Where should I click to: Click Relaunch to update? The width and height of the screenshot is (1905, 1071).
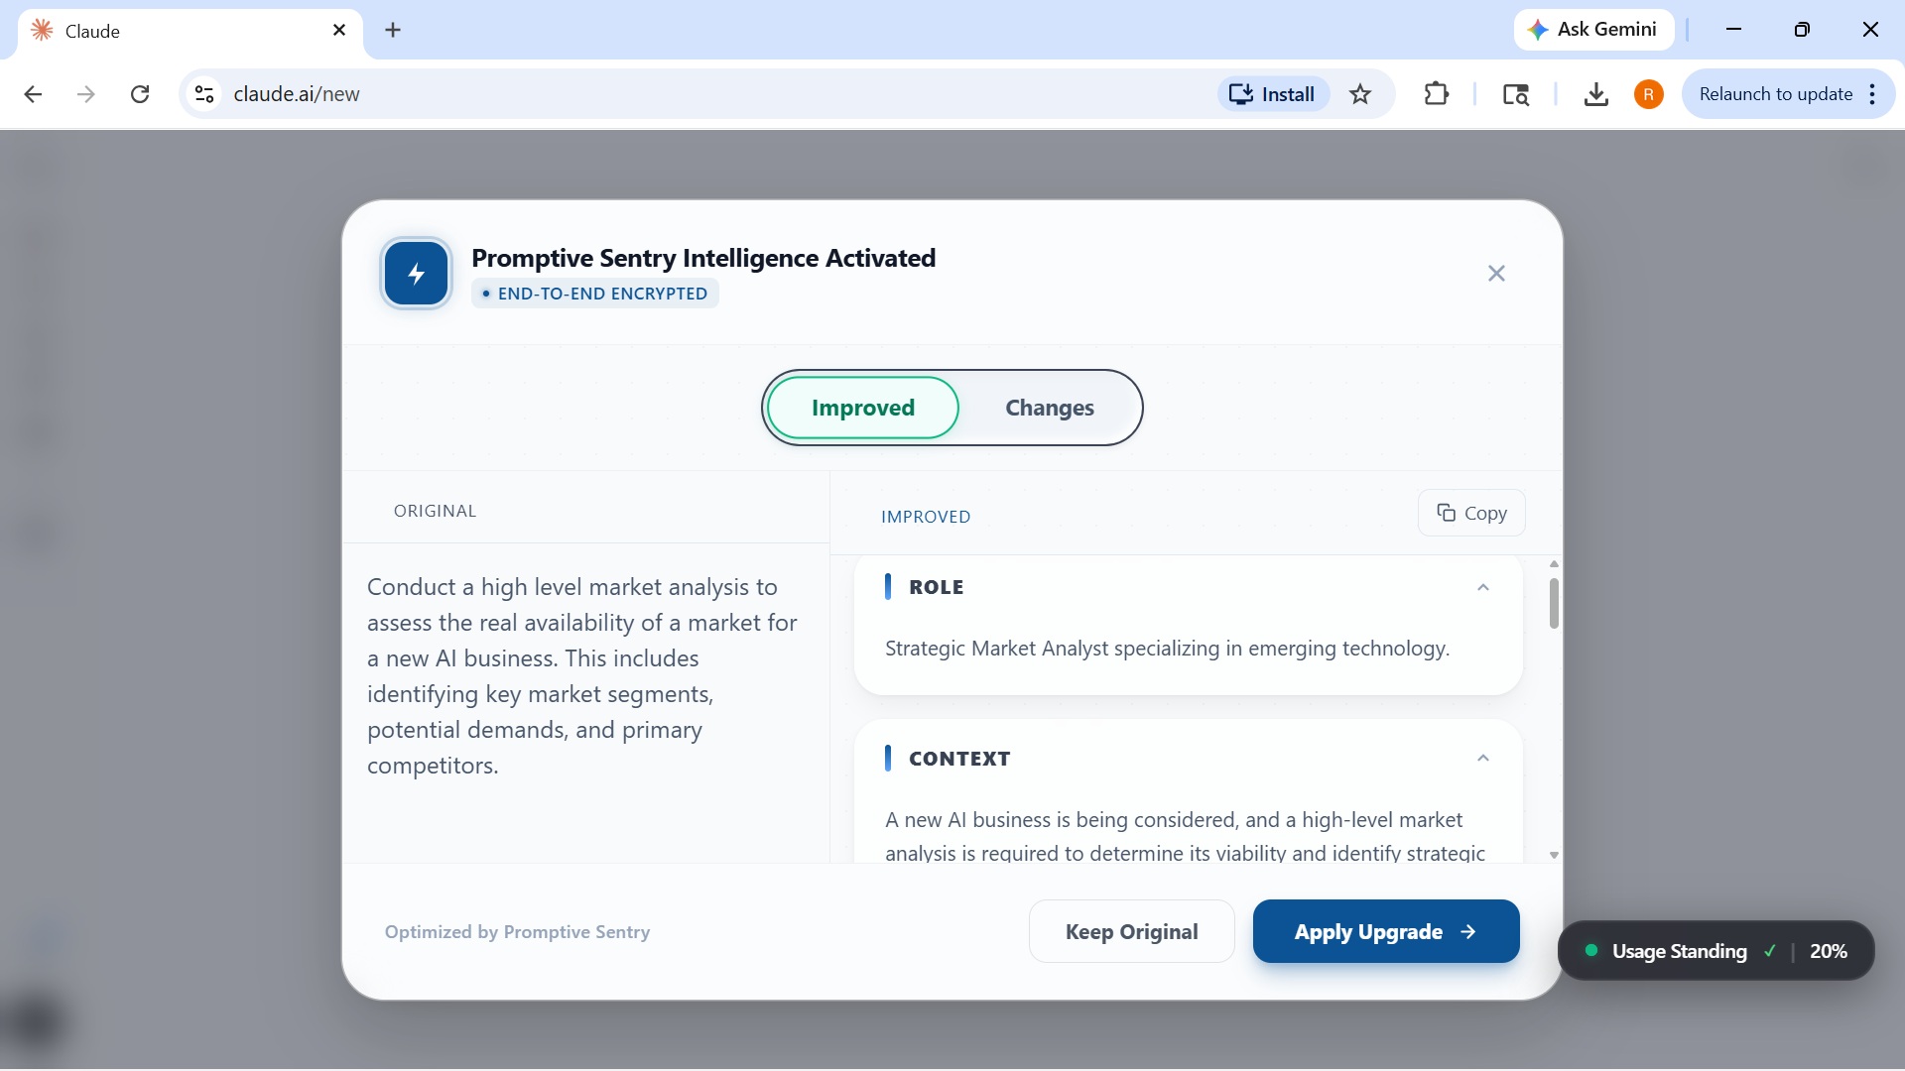point(1775,94)
